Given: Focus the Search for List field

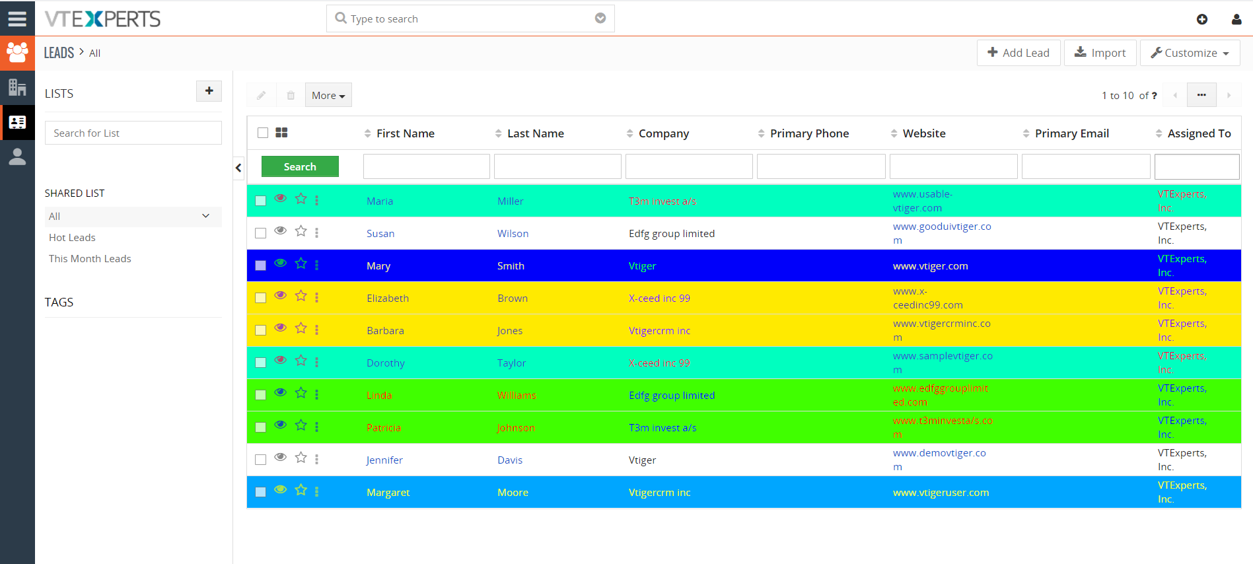Looking at the screenshot, I should [133, 133].
